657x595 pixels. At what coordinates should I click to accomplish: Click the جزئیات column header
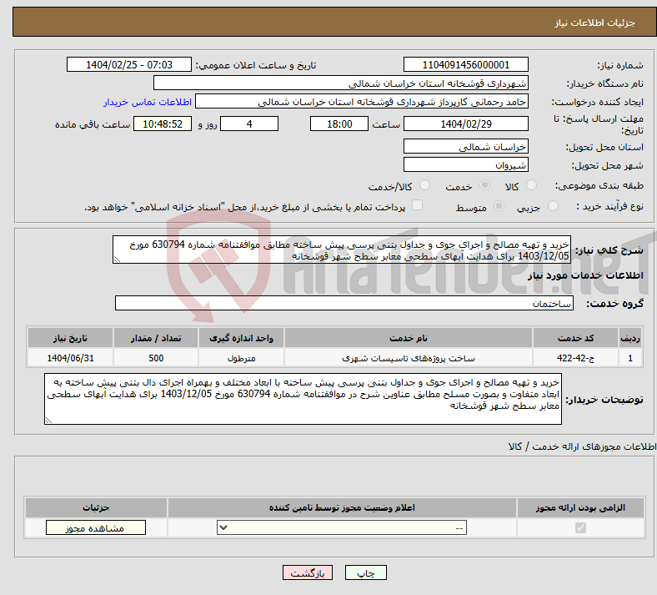tap(96, 507)
